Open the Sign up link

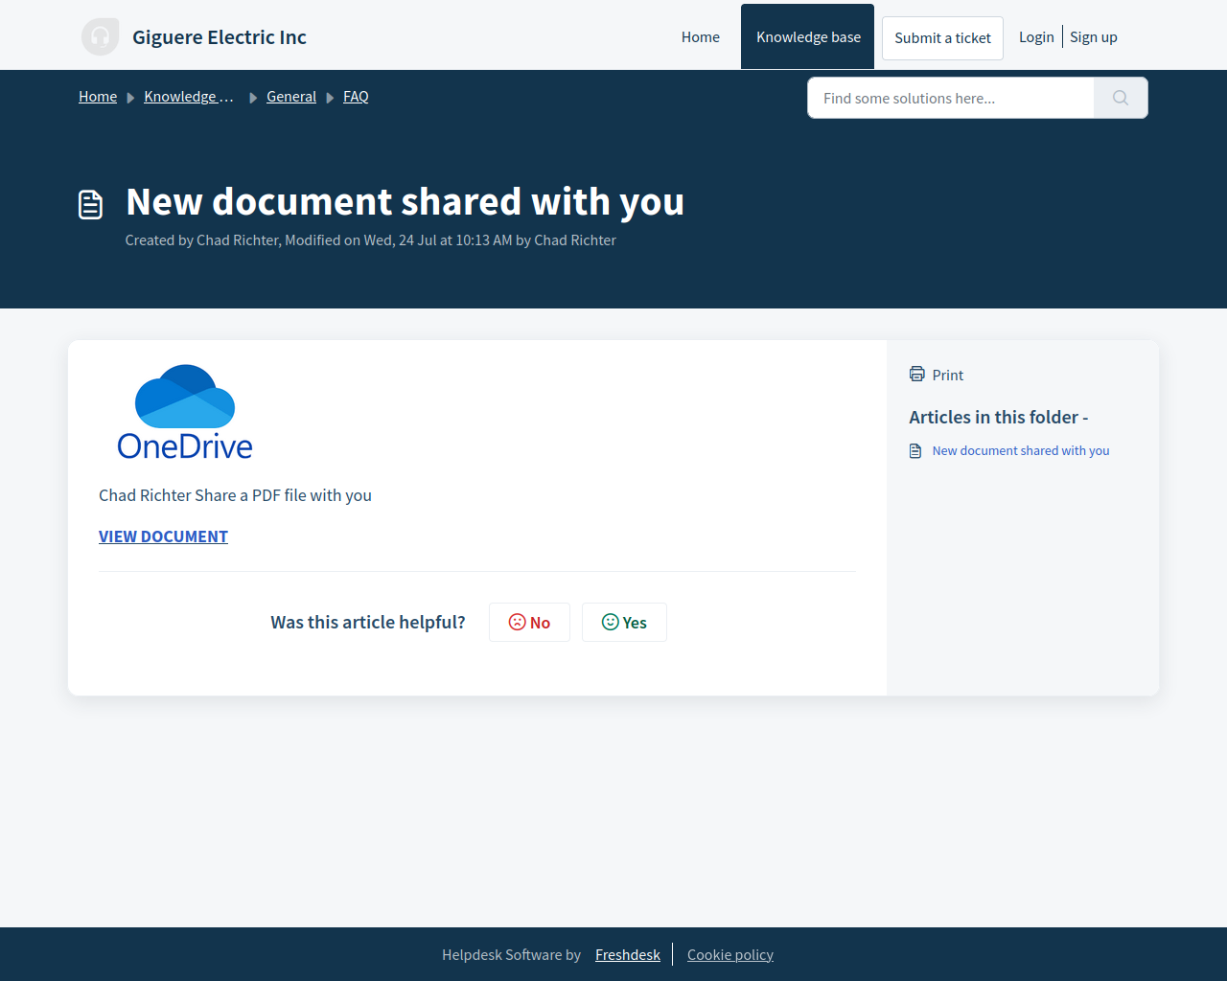[1094, 36]
